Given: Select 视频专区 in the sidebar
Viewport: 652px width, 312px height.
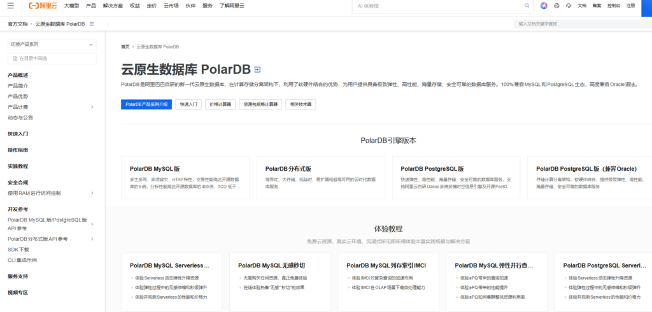Looking at the screenshot, I should tap(18, 292).
